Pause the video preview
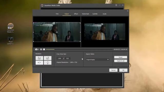The image size is (164, 92). [41, 49]
